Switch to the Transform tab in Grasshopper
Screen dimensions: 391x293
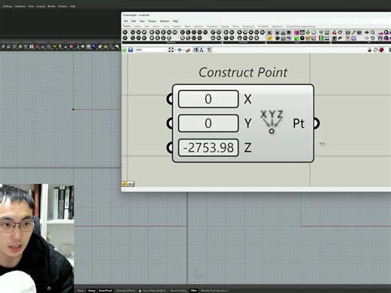(212, 26)
